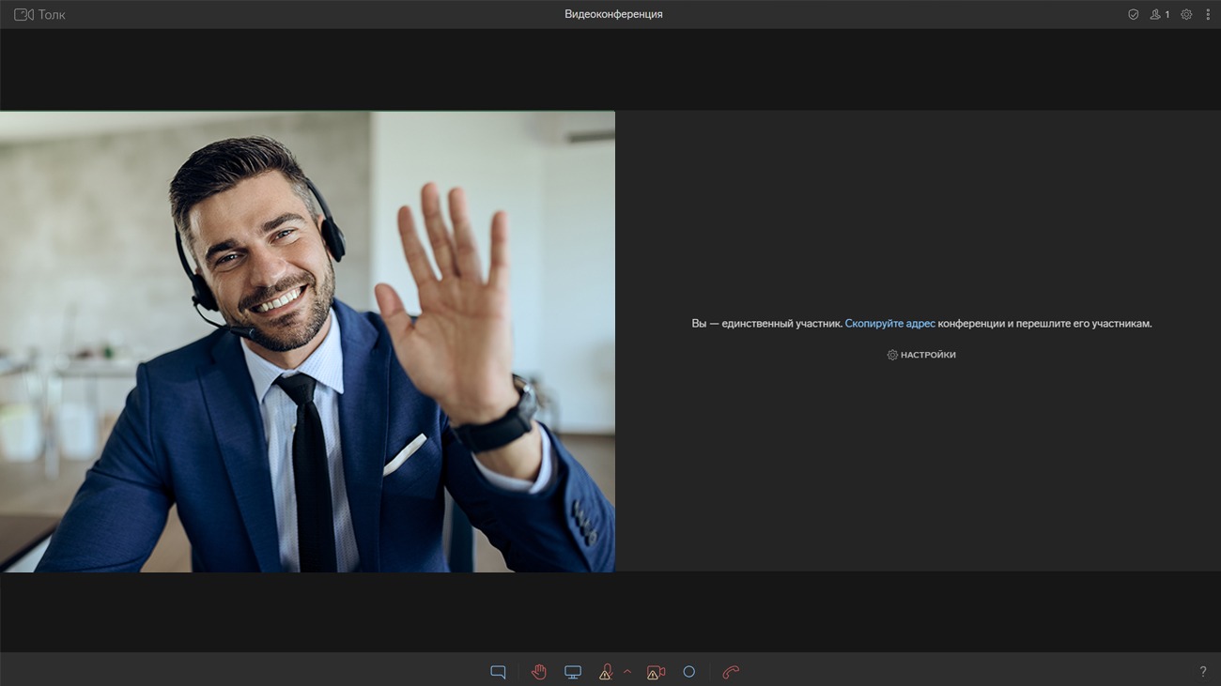Open the security shield indicator
The image size is (1221, 686).
pyautogui.click(x=1133, y=15)
